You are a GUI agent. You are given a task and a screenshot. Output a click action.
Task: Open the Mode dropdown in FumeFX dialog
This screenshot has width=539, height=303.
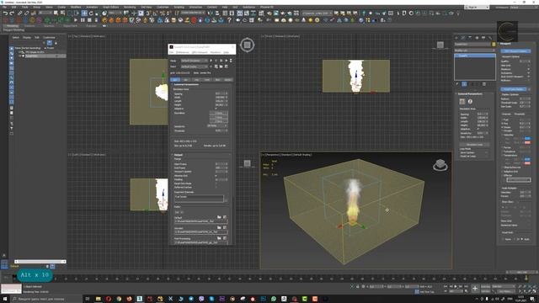pyautogui.click(x=195, y=61)
